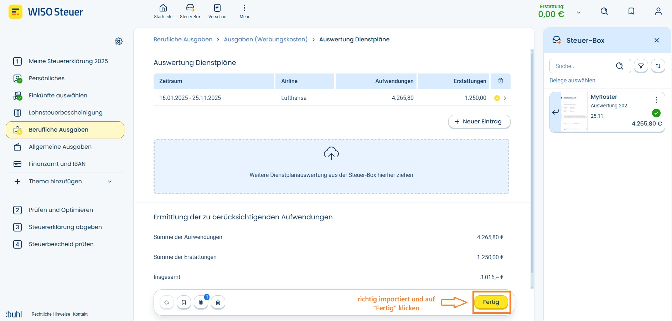The image size is (672, 321).
Task: Go to step 2 Prüfen und Optimieren
Action: click(x=65, y=210)
